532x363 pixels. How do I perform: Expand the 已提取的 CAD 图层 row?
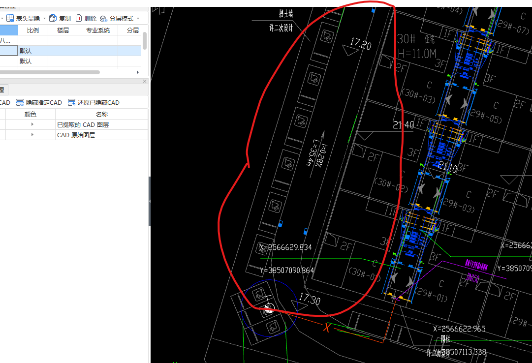[x=32, y=124]
